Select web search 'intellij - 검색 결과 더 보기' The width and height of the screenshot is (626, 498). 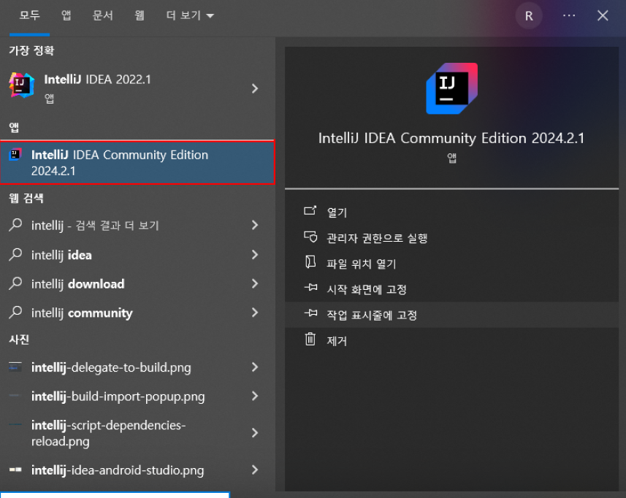pos(137,225)
